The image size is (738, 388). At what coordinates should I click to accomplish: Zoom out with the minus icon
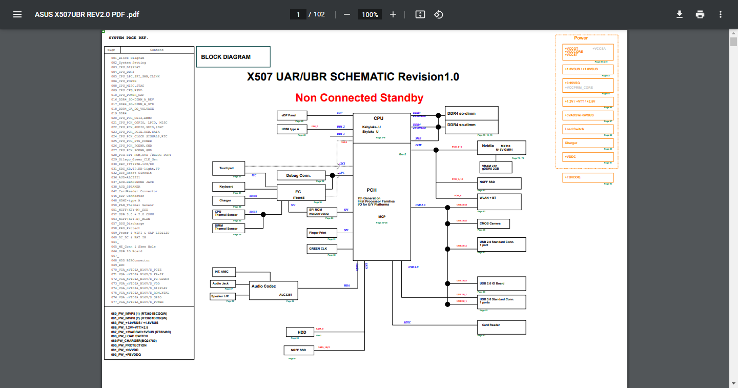pyautogui.click(x=347, y=14)
